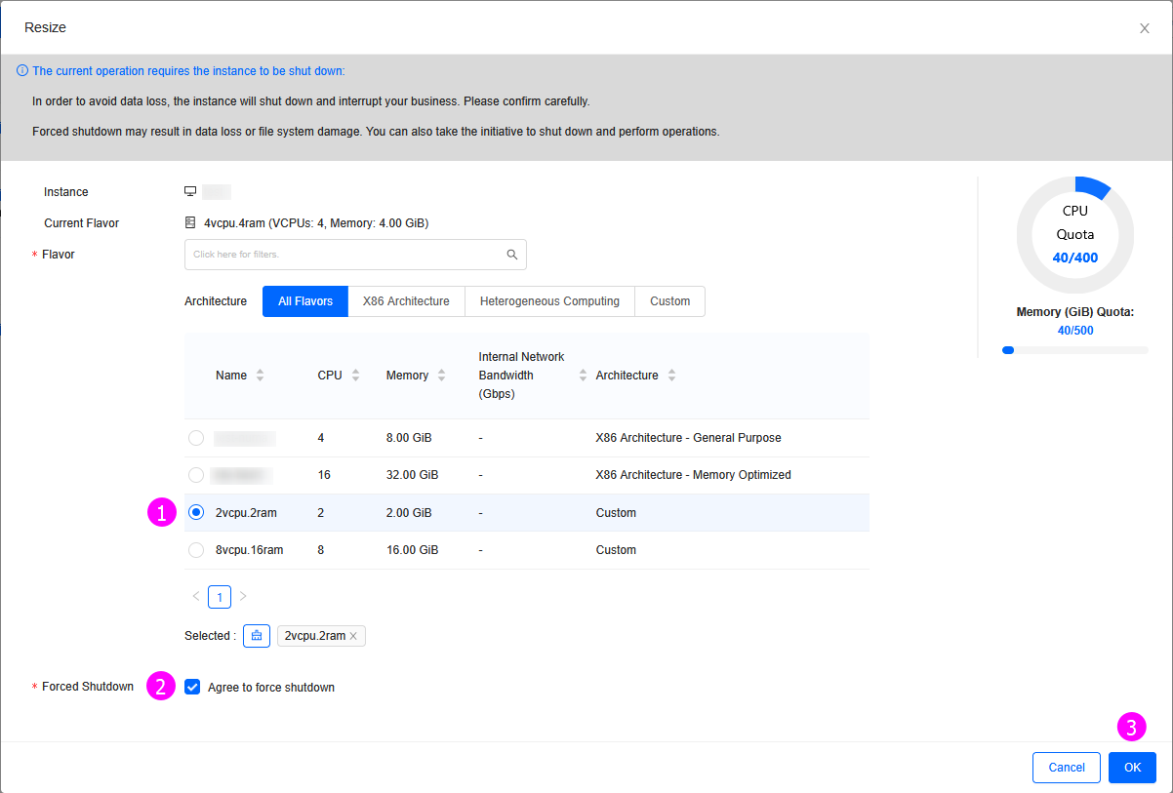Click the flavor icon beside 4vcpu.4ram
The height and width of the screenshot is (793, 1173).
pyautogui.click(x=190, y=222)
